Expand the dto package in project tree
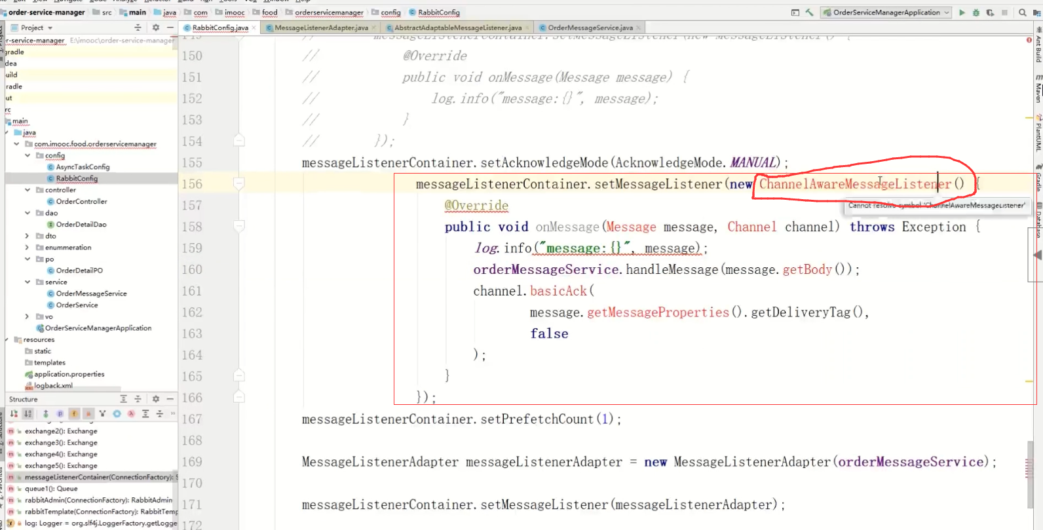1043x530 pixels. click(28, 236)
